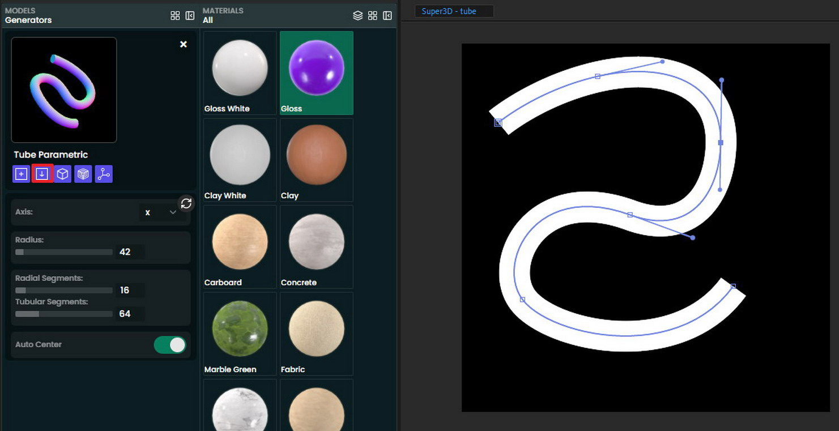
Task: Close the Tube Parametric model with the X
Action: pos(184,44)
